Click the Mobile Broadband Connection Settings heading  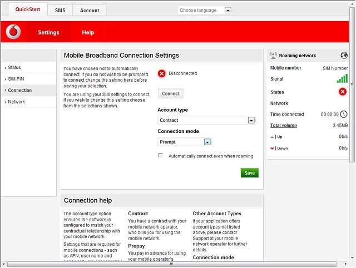pyautogui.click(x=121, y=56)
